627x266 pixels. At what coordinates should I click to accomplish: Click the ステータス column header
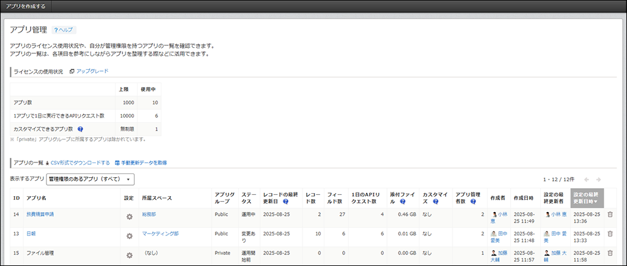coord(248,198)
